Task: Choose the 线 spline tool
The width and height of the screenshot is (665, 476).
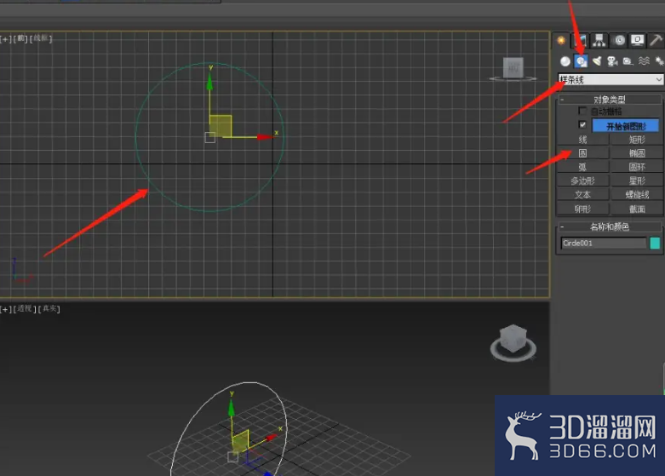Action: click(582, 139)
